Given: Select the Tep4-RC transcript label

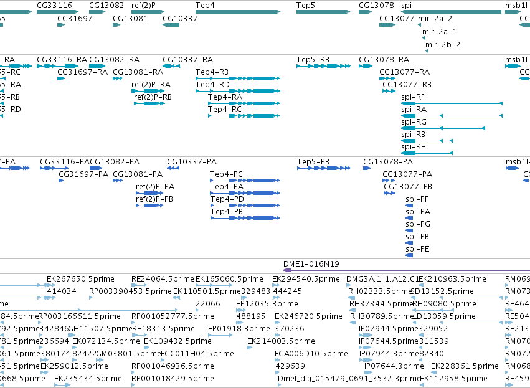Looking at the screenshot, I should [x=225, y=110].
